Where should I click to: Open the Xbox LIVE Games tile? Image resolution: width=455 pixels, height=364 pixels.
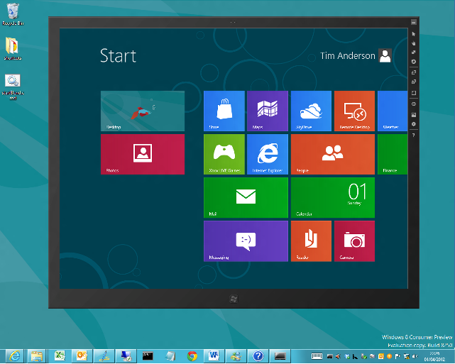point(224,154)
